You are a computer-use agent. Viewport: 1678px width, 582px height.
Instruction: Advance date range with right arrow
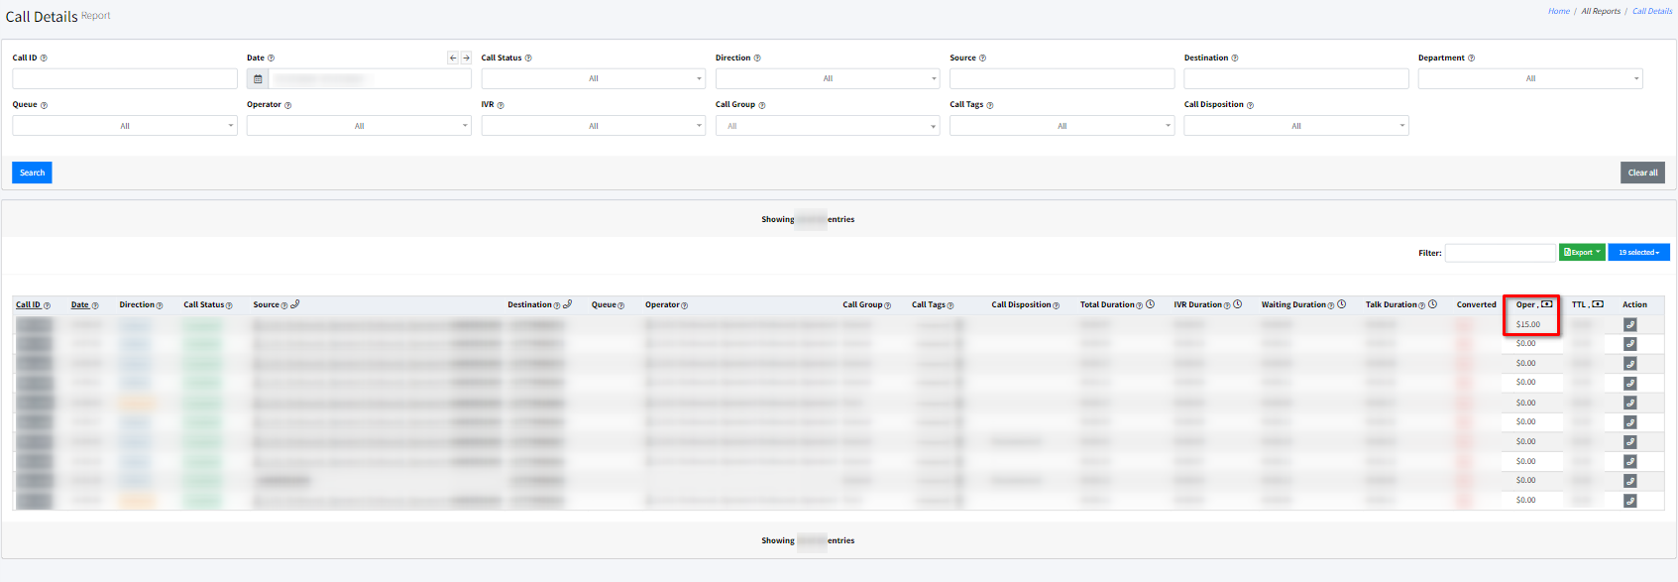(x=466, y=58)
